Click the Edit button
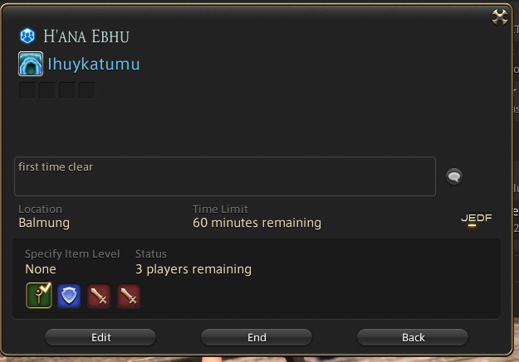519x362 pixels. [100, 337]
